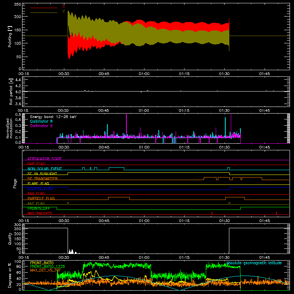Click the 300 tick label on the Quality axis
Screen dimensions: 294x294
[x=18, y=225]
